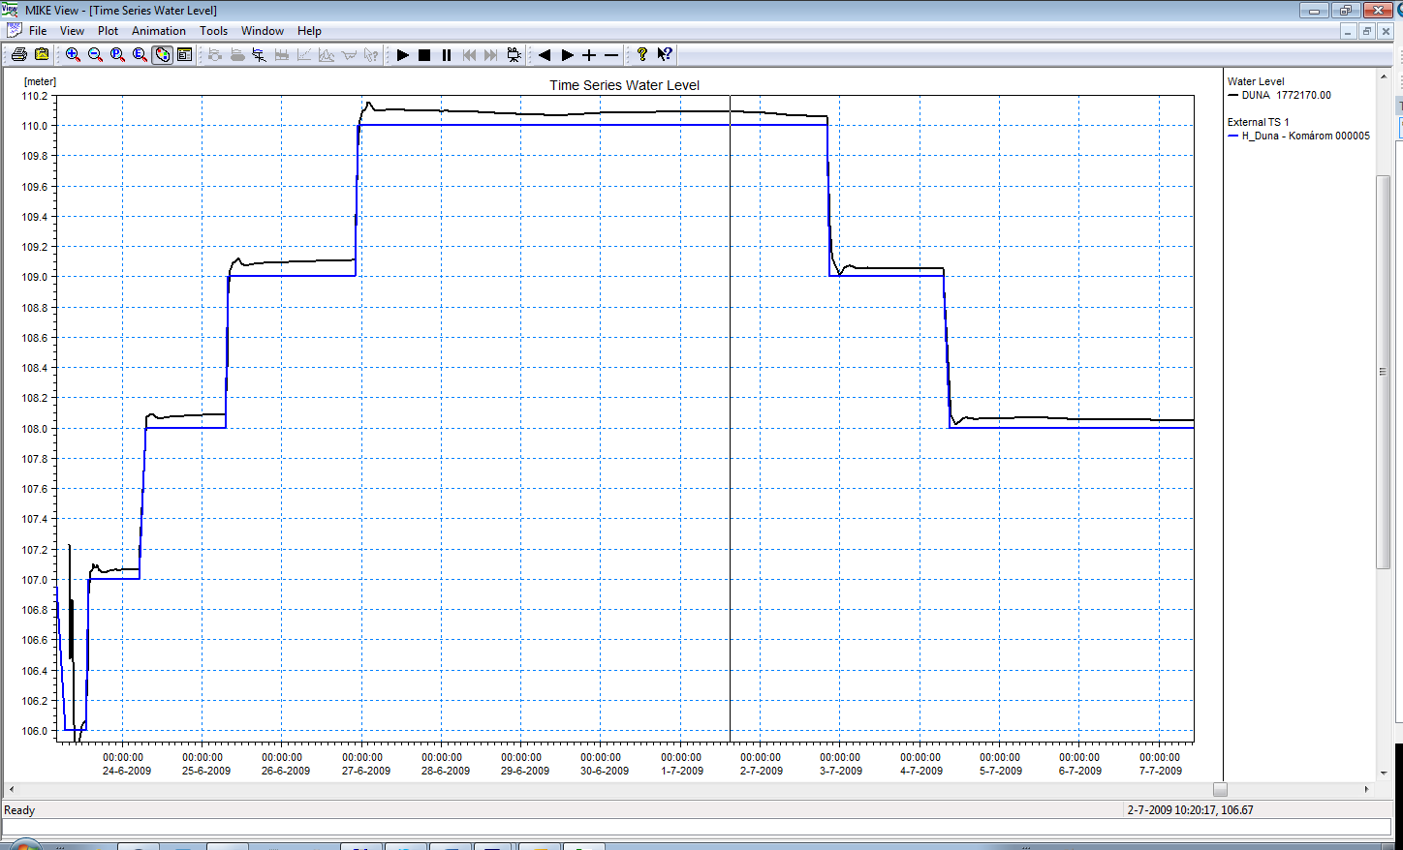Restore the inner document window
Image resolution: width=1403 pixels, height=850 pixels.
coord(1367,31)
